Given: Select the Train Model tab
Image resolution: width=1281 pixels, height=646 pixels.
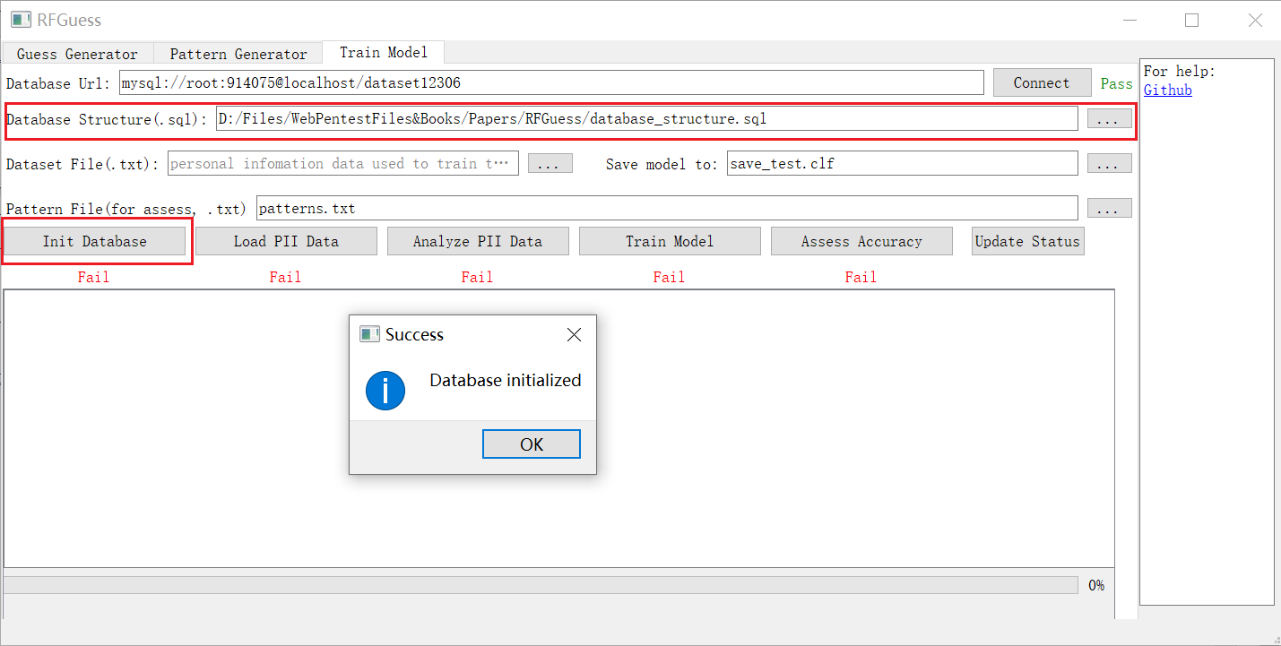Looking at the screenshot, I should (384, 53).
